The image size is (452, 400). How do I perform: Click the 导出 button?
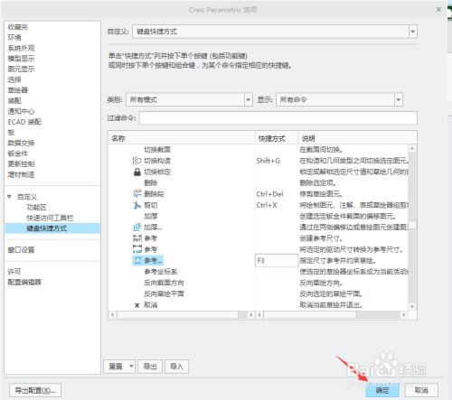(x=150, y=367)
